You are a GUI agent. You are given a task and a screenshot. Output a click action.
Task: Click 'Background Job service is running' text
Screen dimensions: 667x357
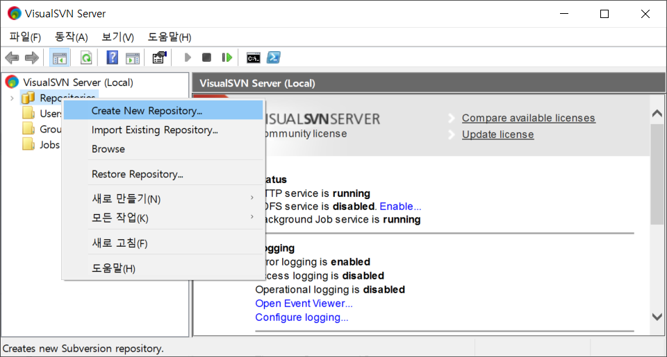click(x=342, y=220)
